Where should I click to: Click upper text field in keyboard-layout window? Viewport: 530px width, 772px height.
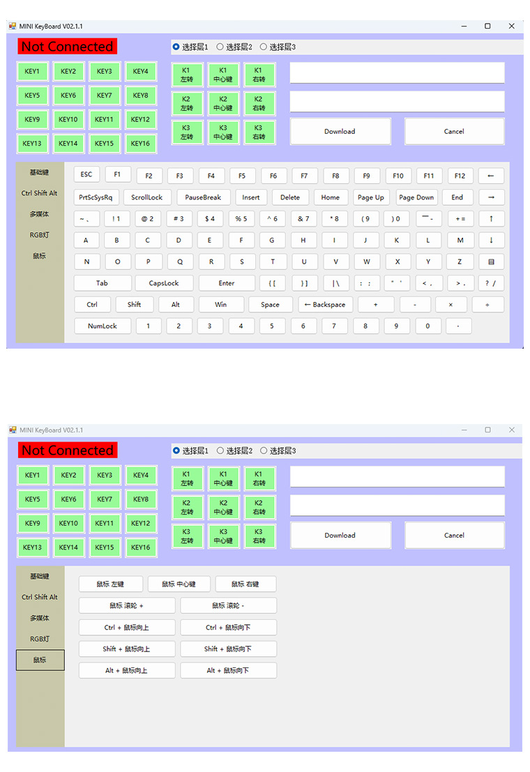pyautogui.click(x=397, y=73)
